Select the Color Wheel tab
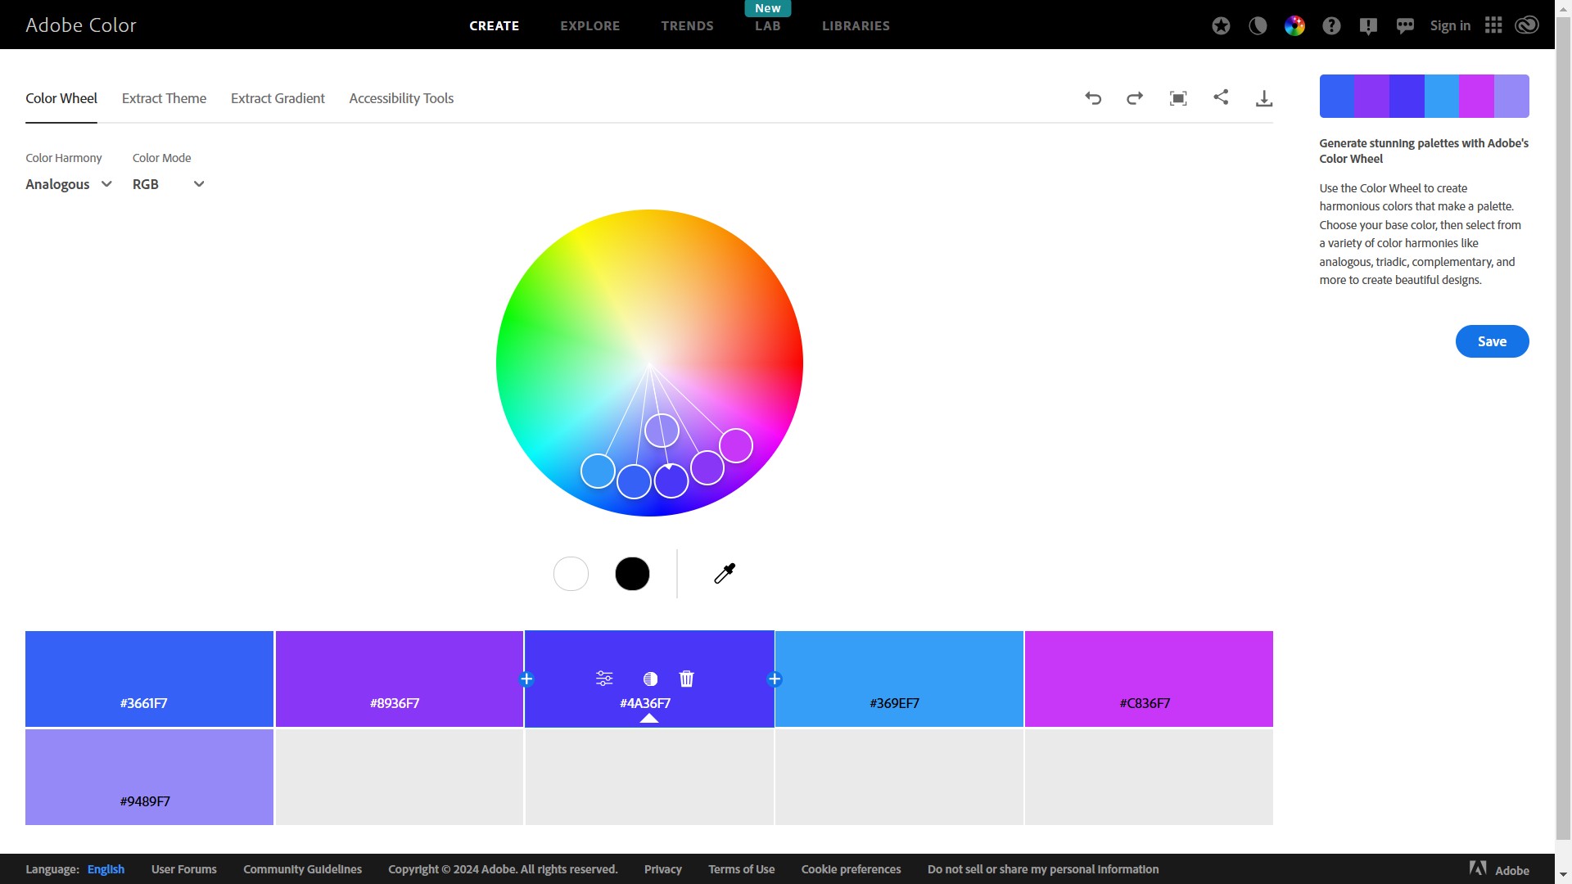1572x884 pixels. [x=61, y=98]
